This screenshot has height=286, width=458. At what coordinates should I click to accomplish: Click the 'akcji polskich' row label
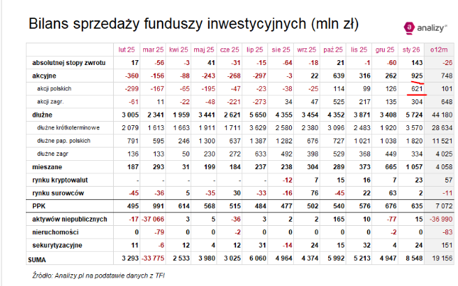tap(54, 89)
